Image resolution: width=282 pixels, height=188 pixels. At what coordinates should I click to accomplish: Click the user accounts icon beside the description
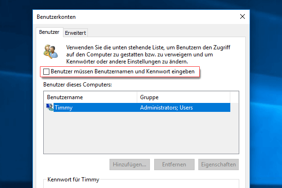(50, 52)
